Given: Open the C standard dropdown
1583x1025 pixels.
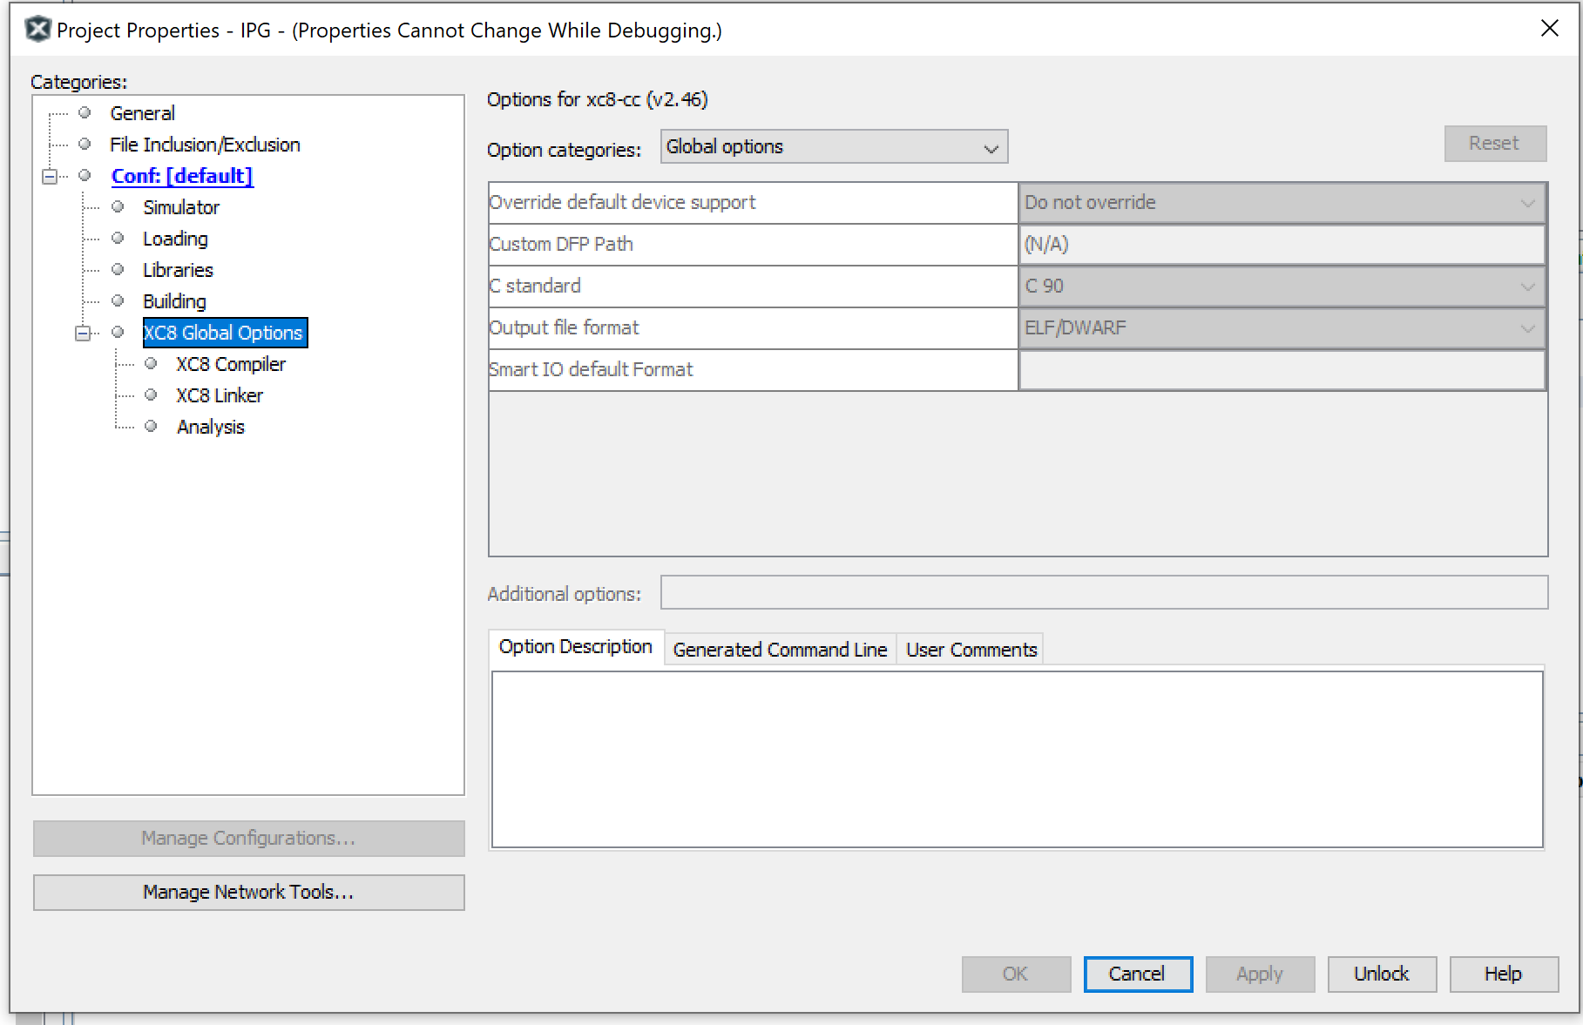Looking at the screenshot, I should [1282, 287].
